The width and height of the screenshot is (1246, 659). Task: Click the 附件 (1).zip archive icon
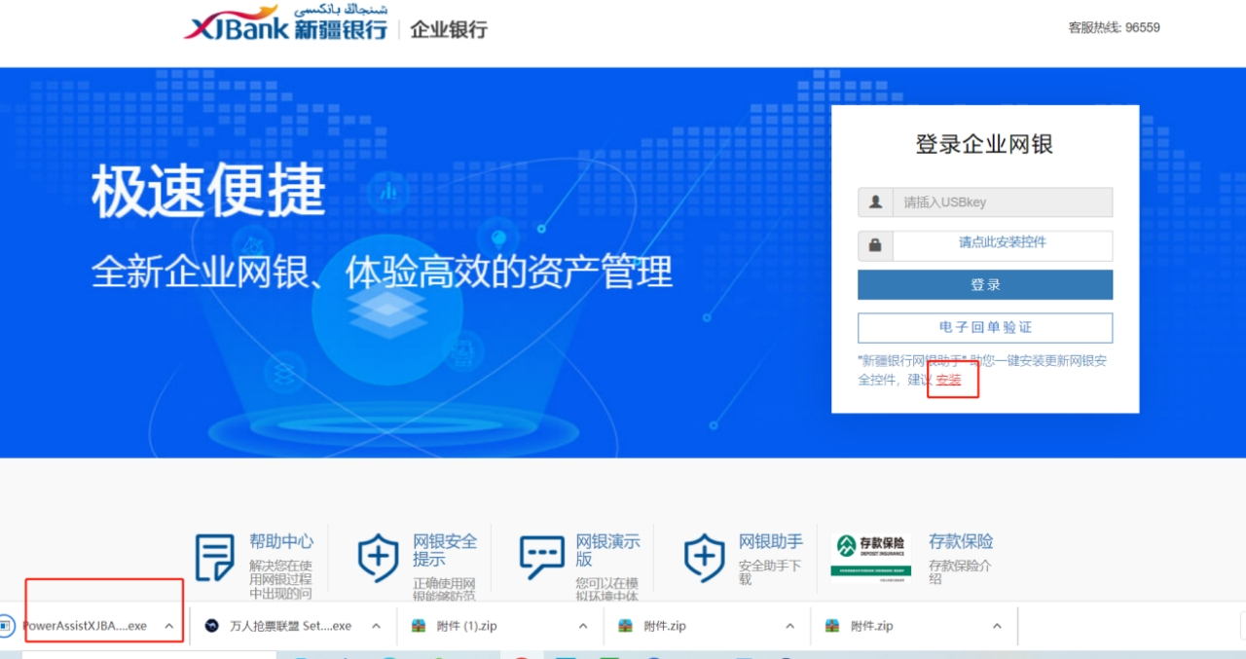[x=420, y=626]
